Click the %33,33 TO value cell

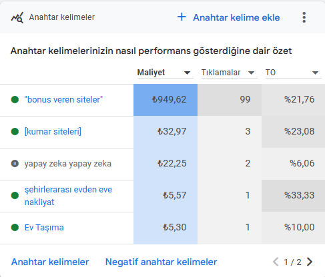pyautogui.click(x=293, y=196)
